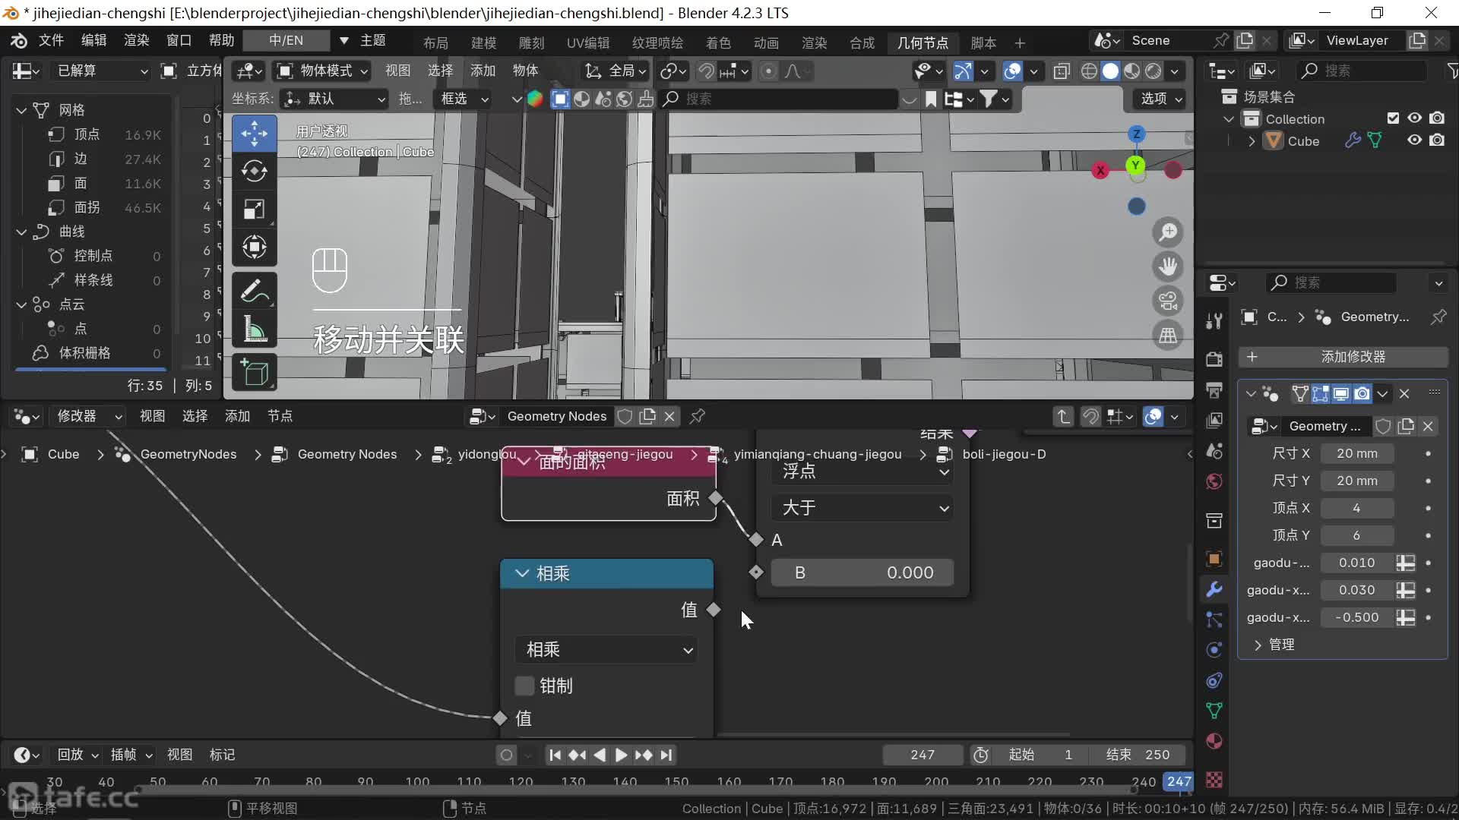Image resolution: width=1459 pixels, height=820 pixels.
Task: Hide the Cube object in outliner
Action: pyautogui.click(x=1414, y=140)
